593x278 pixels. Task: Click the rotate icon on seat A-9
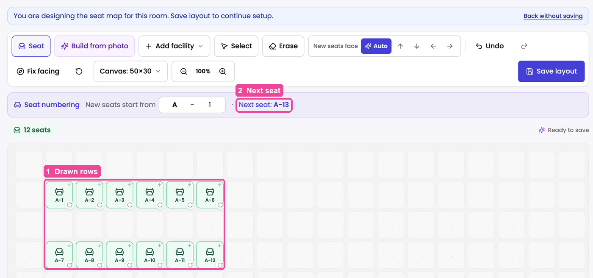pyautogui.click(x=130, y=265)
